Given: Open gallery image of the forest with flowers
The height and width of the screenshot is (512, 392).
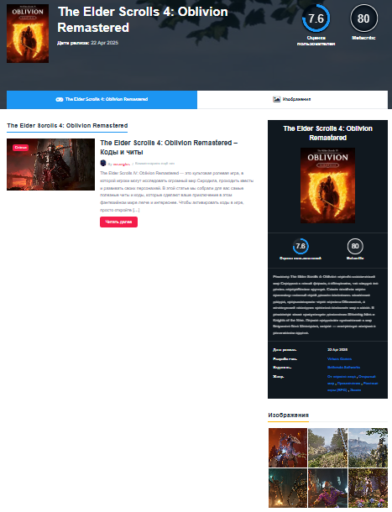Looking at the screenshot, I should (368, 488).
